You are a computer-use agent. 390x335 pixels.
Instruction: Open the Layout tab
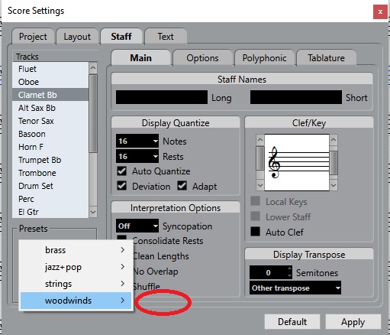click(x=77, y=37)
